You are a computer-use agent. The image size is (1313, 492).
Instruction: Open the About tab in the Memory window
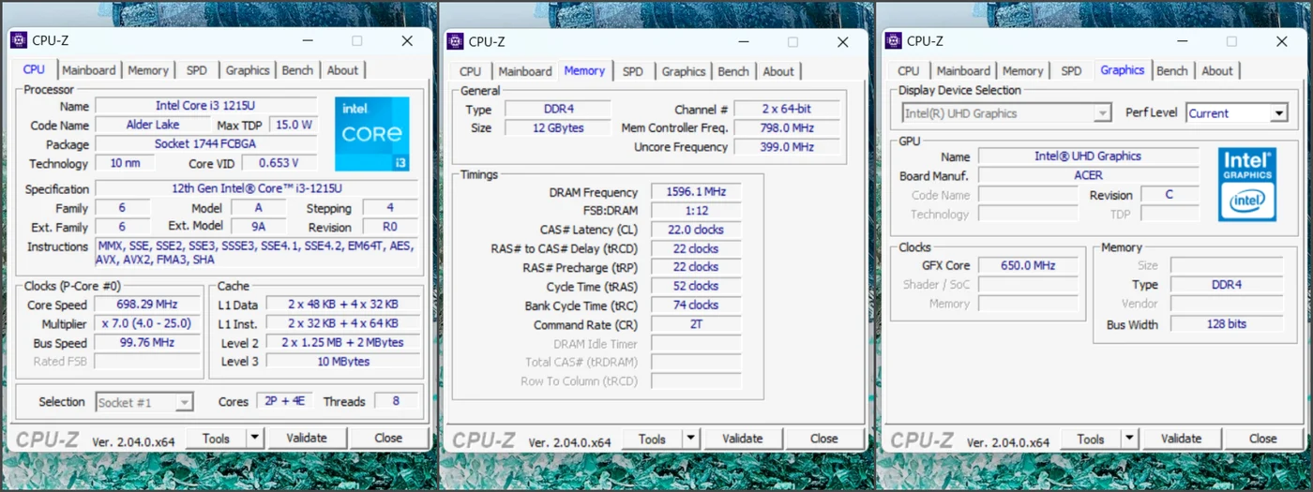point(778,71)
